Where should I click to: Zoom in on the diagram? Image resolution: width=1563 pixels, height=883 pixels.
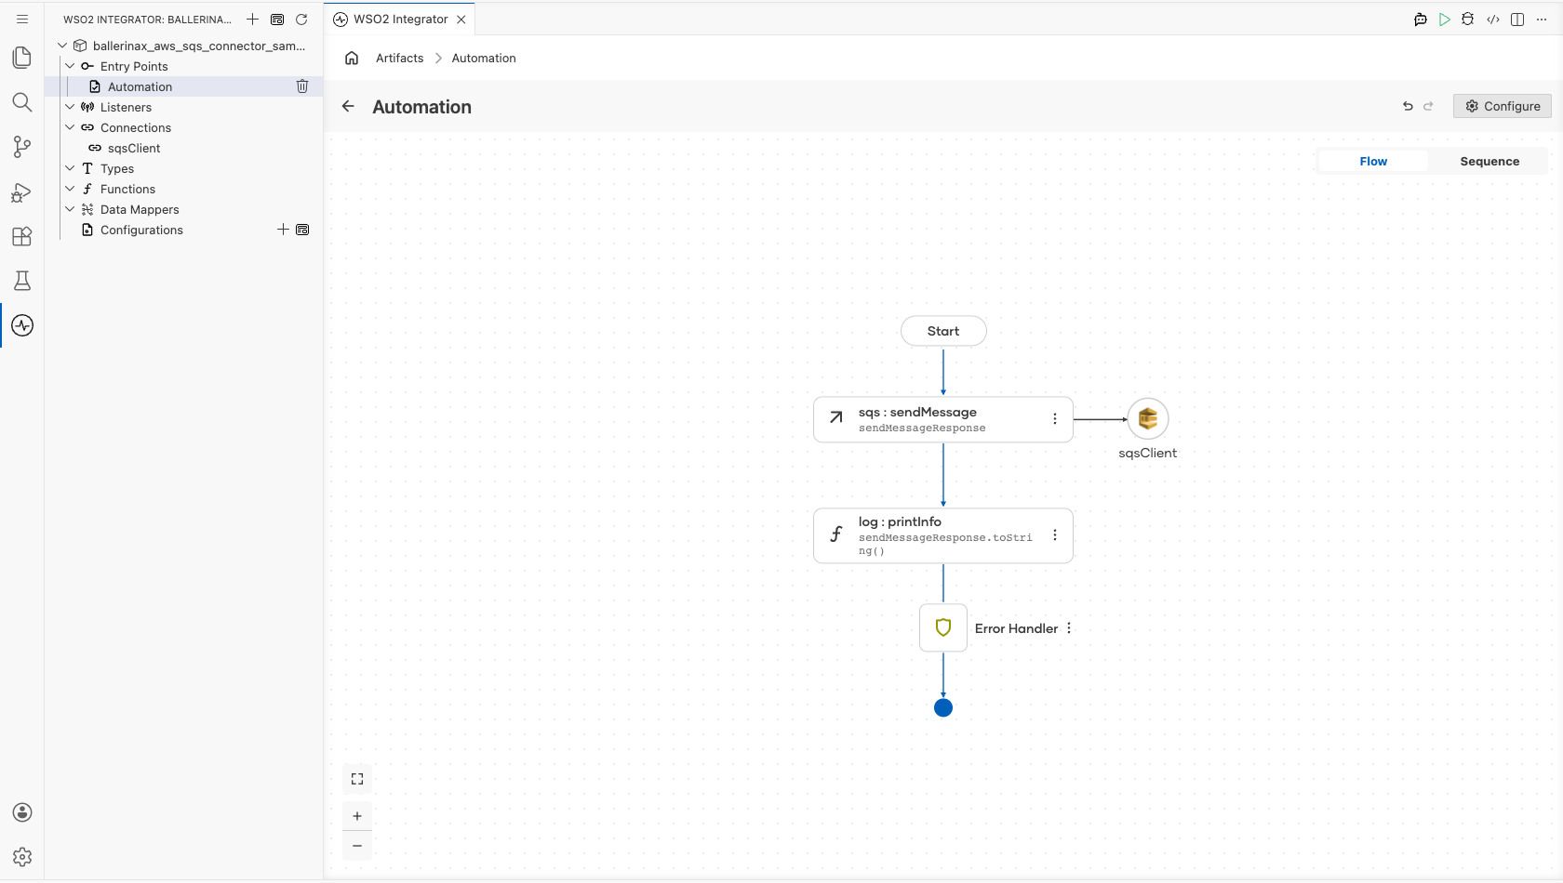[357, 816]
